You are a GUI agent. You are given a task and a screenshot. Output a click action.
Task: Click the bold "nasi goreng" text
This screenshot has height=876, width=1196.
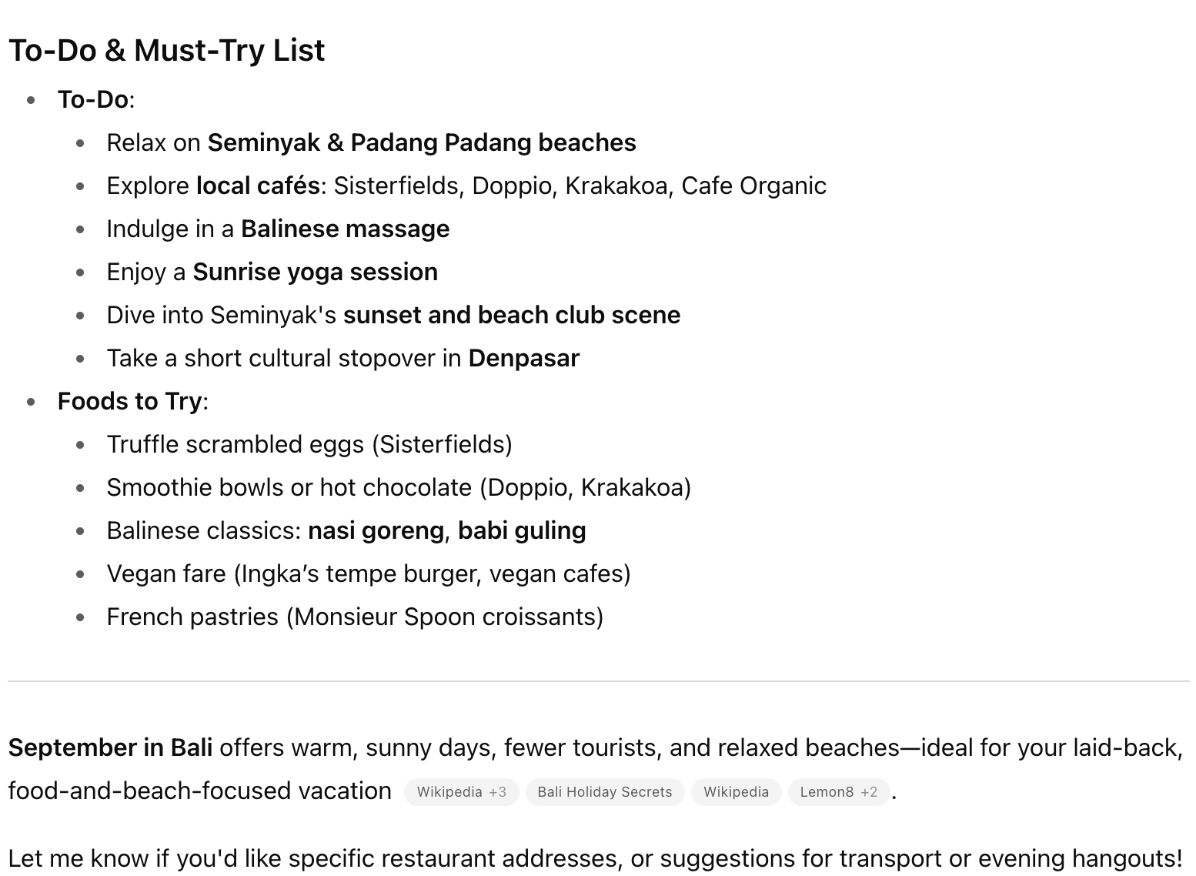[x=376, y=530]
